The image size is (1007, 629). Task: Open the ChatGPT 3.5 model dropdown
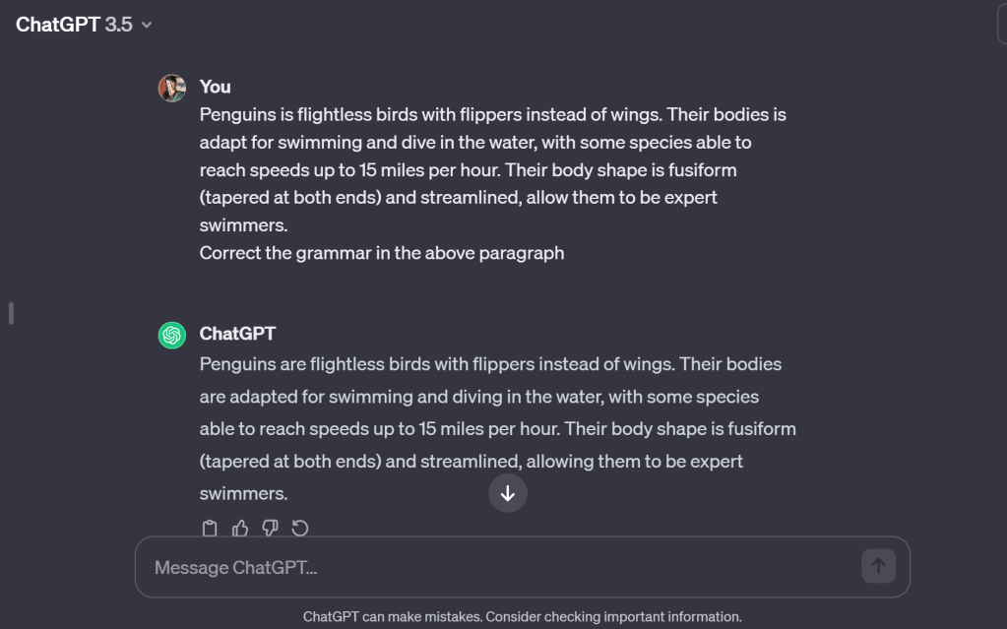pyautogui.click(x=85, y=25)
